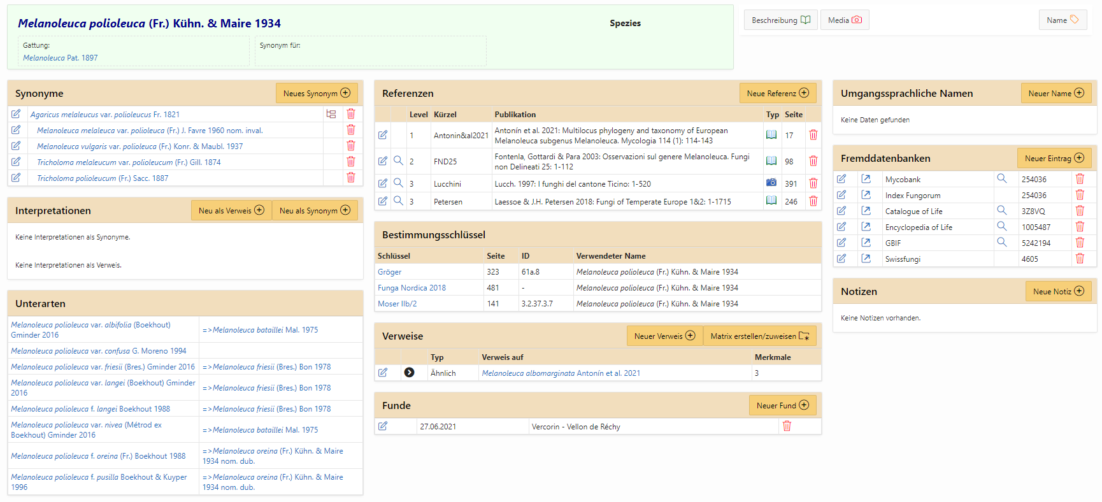Image resolution: width=1102 pixels, height=502 pixels.
Task: Click Matrix erstellen/zuweisen button
Action: tap(759, 336)
